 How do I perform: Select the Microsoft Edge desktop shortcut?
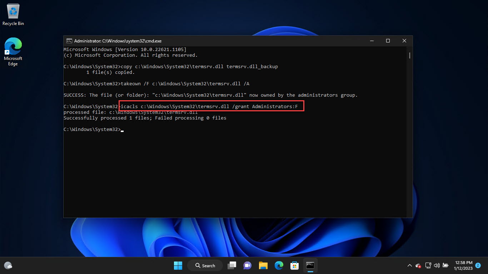(x=13, y=51)
